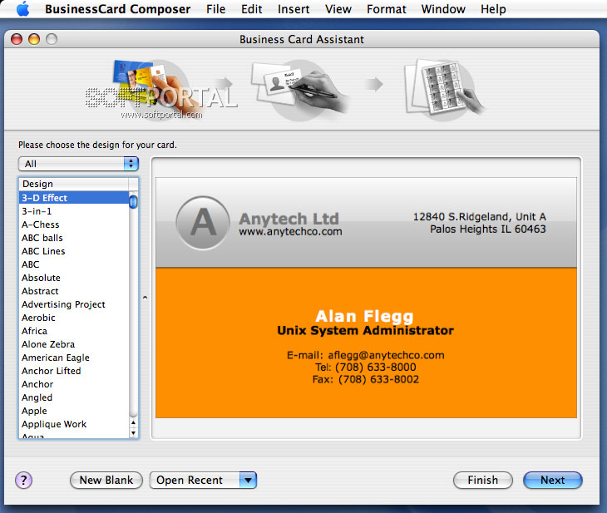Click the aflegg@anytechco.com e-mail line
607x513 pixels.
[365, 355]
